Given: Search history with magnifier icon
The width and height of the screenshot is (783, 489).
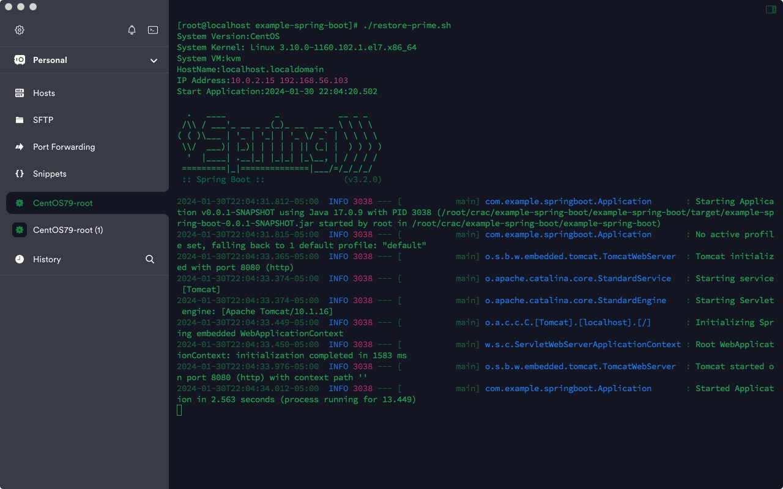Looking at the screenshot, I should pyautogui.click(x=150, y=259).
